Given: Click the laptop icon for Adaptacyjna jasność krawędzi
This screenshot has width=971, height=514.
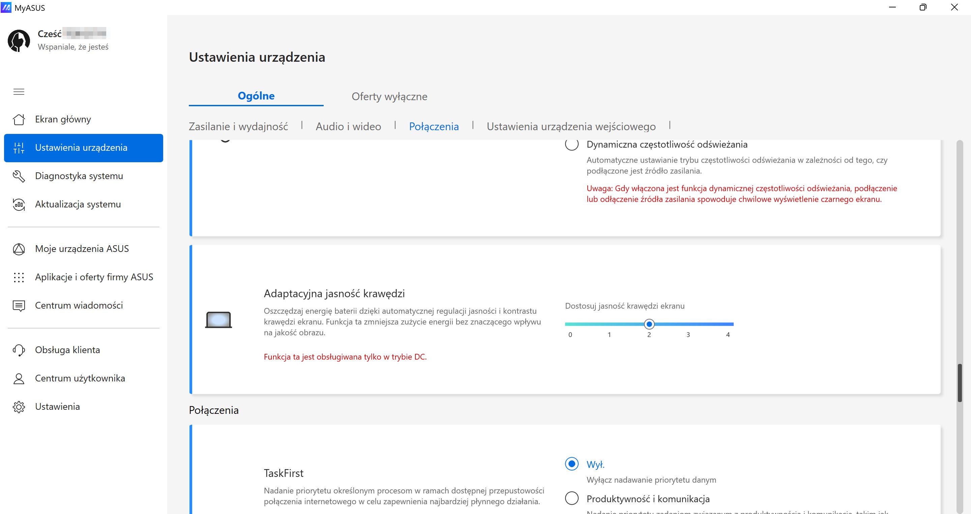Looking at the screenshot, I should pos(218,320).
